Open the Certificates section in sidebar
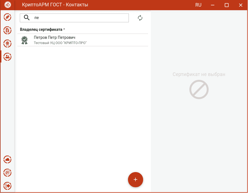Image resolution: width=248 pixels, height=193 pixels. [x=7, y=44]
